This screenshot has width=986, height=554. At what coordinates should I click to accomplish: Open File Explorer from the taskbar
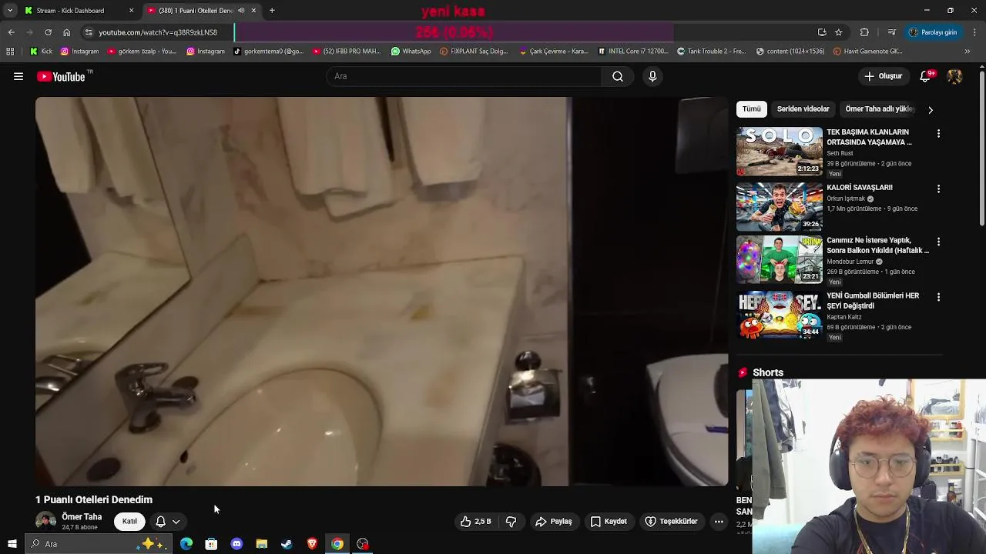[x=262, y=544]
